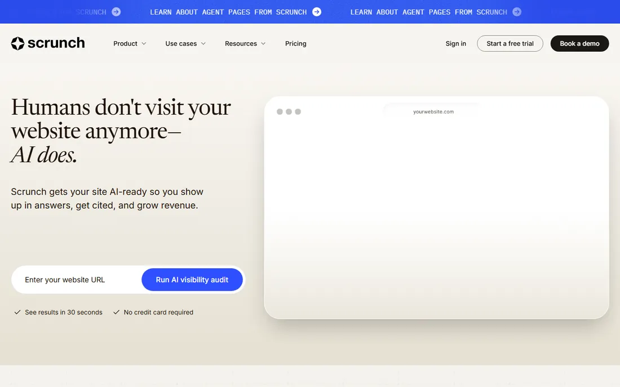Click the 'AI does.' headline text

(44, 155)
